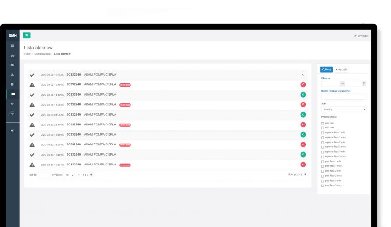391x227 pixels.
Task: Open details via green magnifier on 2020-08-25 14:40 row
Action: point(303,95)
